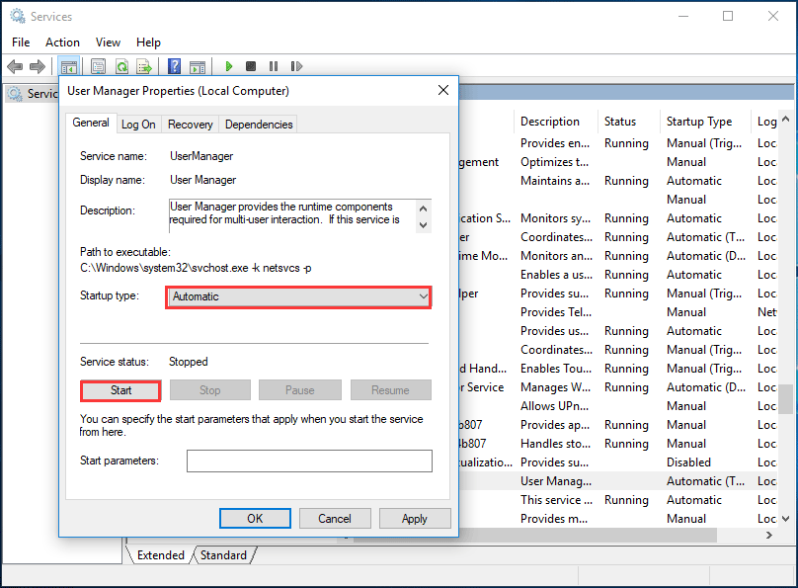Maximize the Services window
Screen dimensions: 798x588
pyautogui.click(x=728, y=16)
